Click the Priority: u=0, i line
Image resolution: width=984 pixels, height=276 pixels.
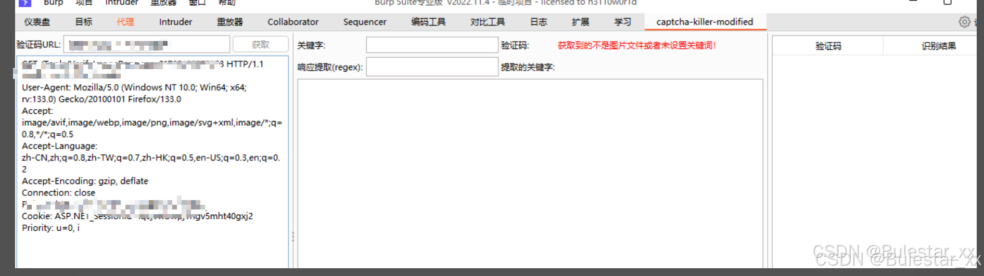[x=50, y=228]
